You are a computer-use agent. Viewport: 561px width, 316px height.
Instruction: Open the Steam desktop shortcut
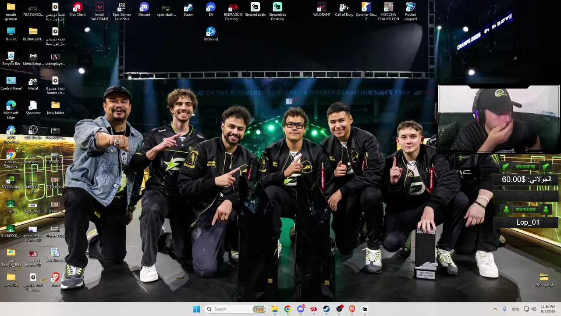click(188, 10)
